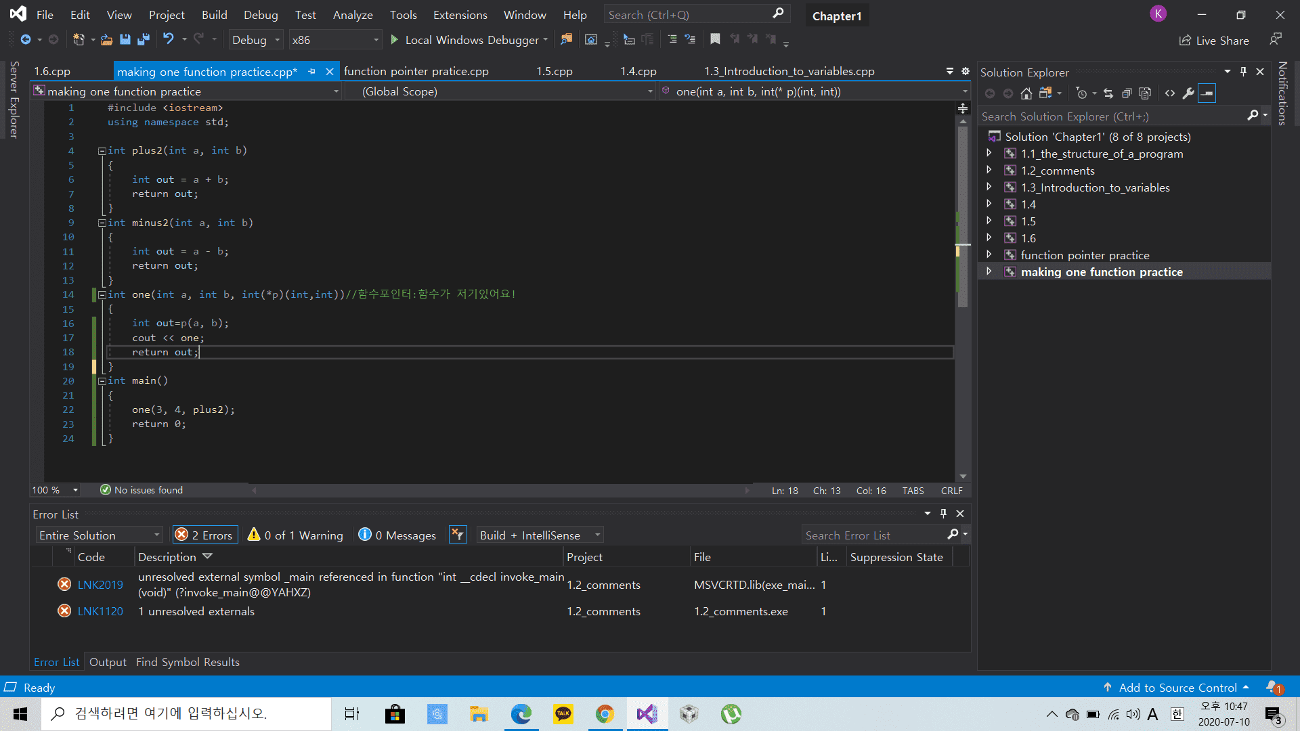The width and height of the screenshot is (1300, 731).
Task: Start Local Windows Debugger
Action: coord(466,40)
